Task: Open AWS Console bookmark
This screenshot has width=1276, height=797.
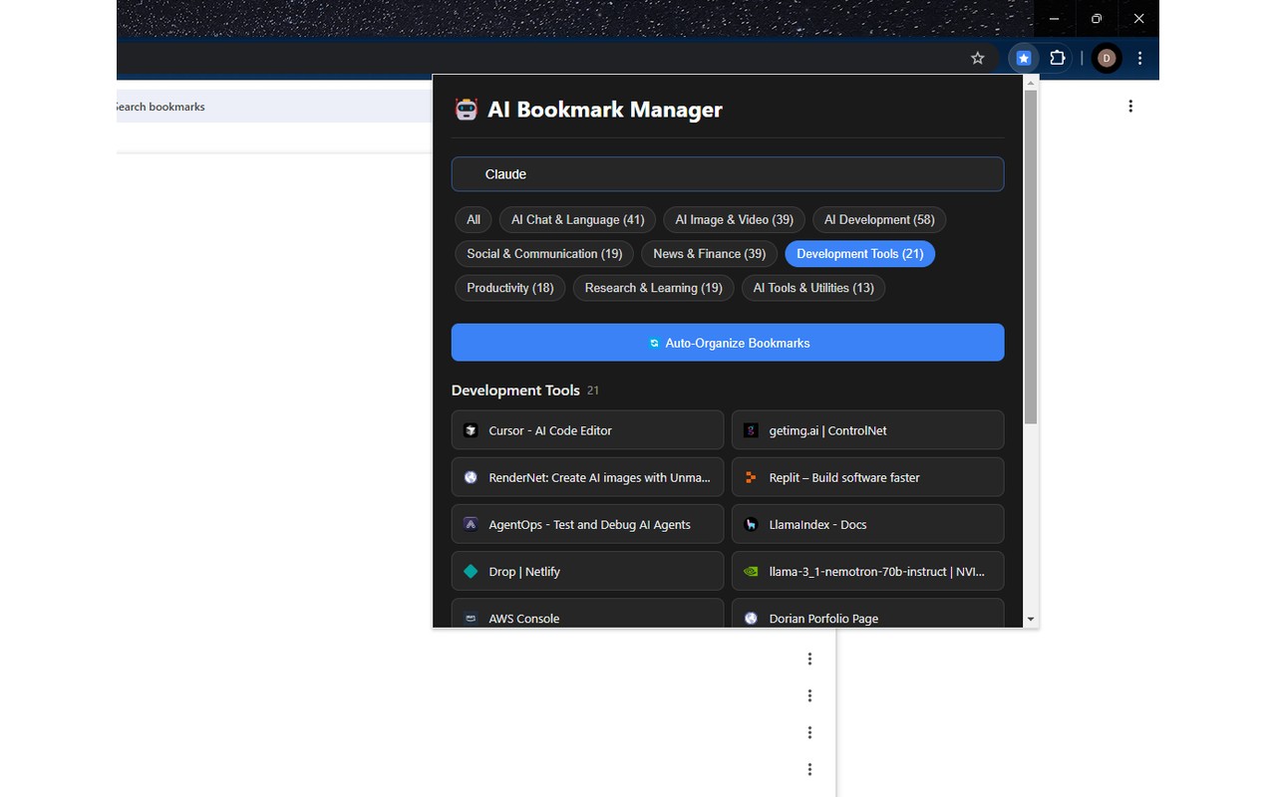Action: [x=587, y=613]
